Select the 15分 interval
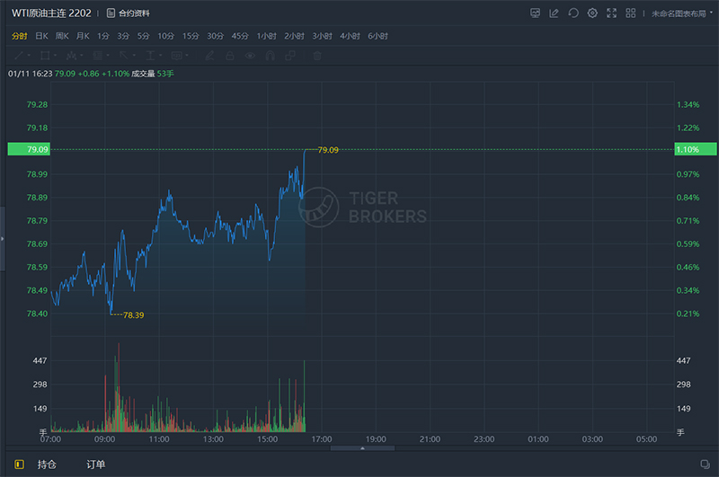This screenshot has height=477, width=719. (x=191, y=36)
